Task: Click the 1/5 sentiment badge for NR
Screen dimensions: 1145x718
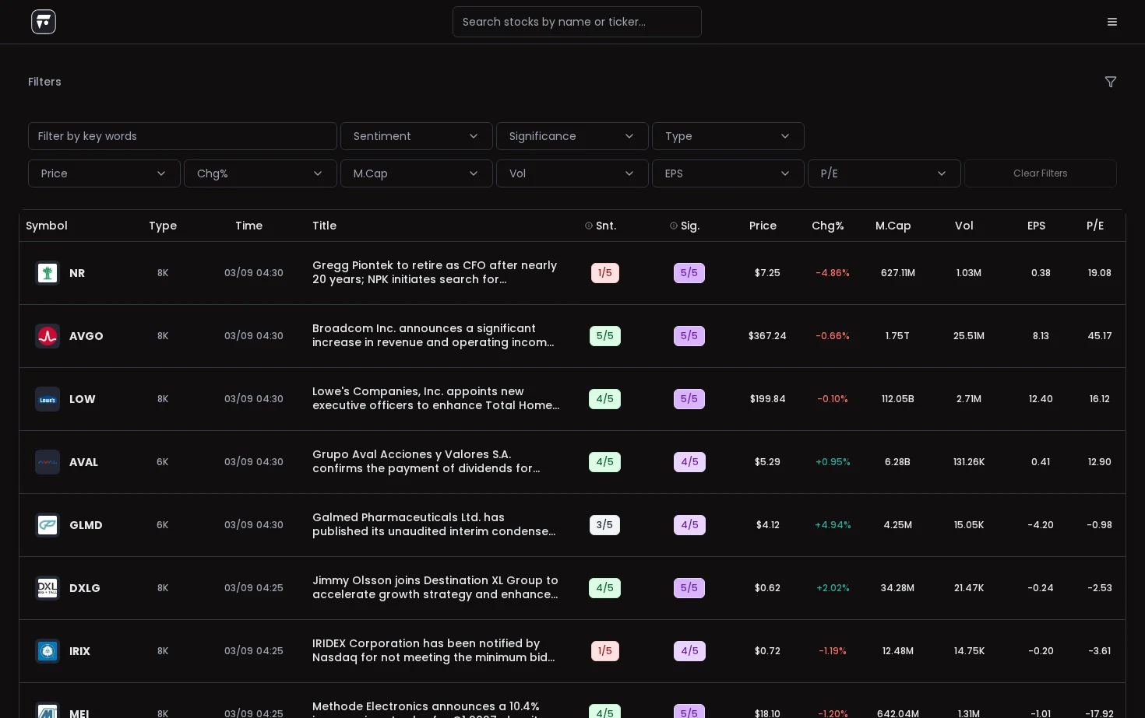Action: [605, 273]
